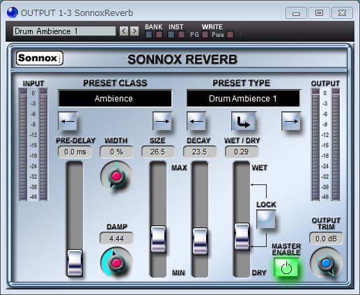
Task: Click the blue INST button
Action: click(x=171, y=35)
